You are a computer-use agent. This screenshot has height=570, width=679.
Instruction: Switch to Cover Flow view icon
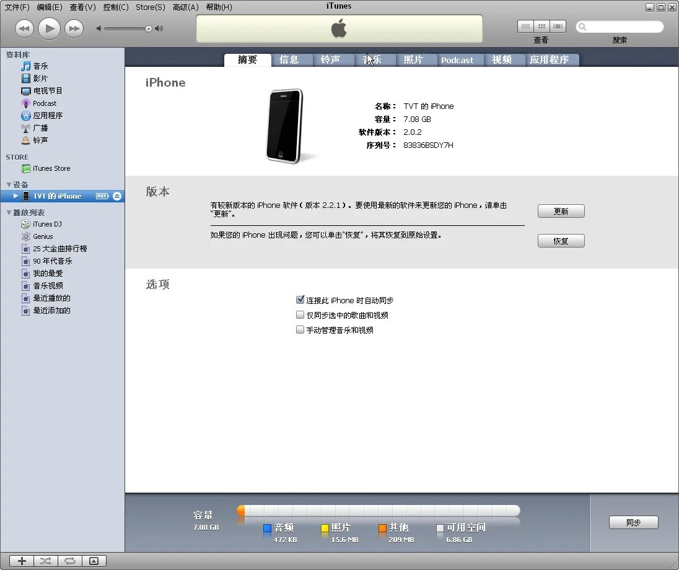coord(558,27)
